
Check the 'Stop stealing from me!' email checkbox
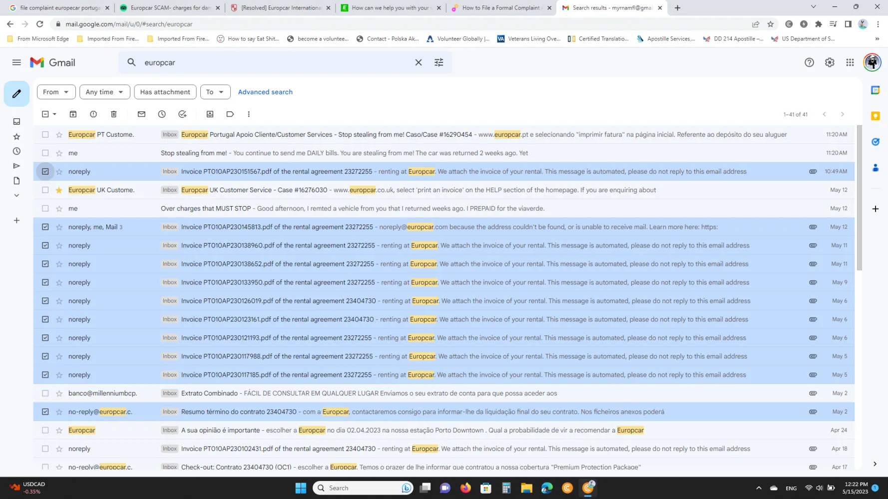tap(45, 153)
